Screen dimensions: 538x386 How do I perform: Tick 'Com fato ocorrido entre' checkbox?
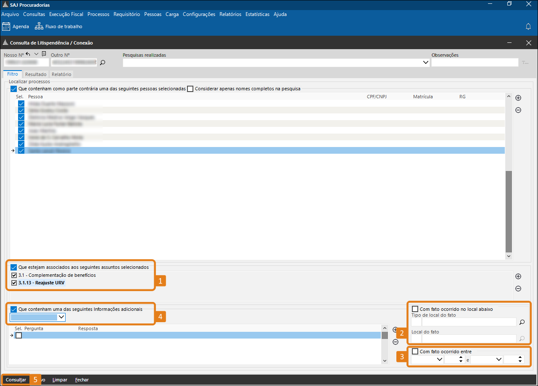pos(415,352)
